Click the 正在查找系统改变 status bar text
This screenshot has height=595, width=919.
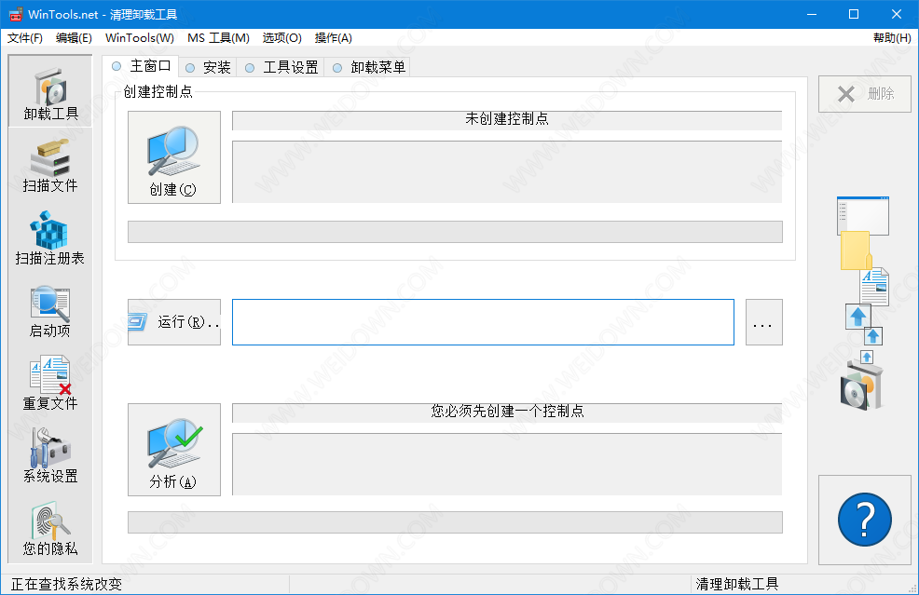[x=66, y=584]
